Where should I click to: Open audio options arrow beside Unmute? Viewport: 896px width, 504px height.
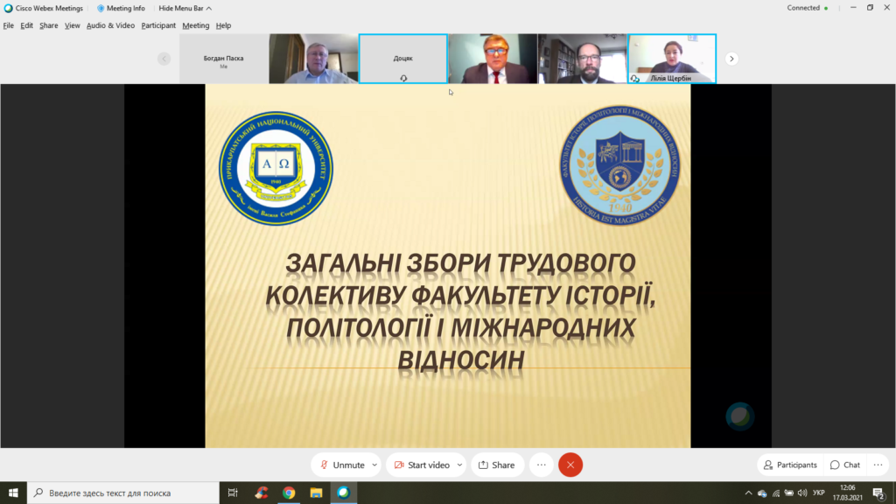click(x=374, y=465)
